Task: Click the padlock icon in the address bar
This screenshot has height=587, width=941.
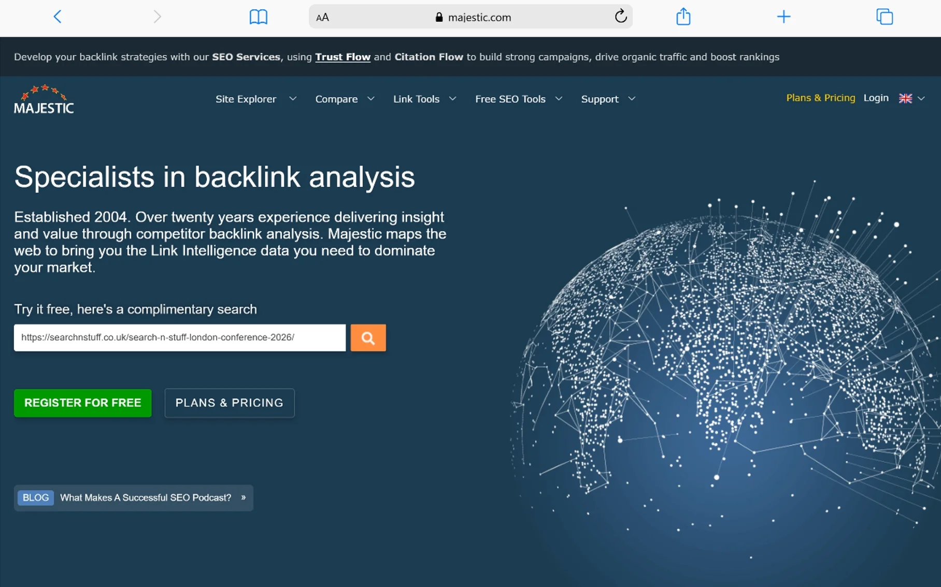Action: click(x=439, y=17)
